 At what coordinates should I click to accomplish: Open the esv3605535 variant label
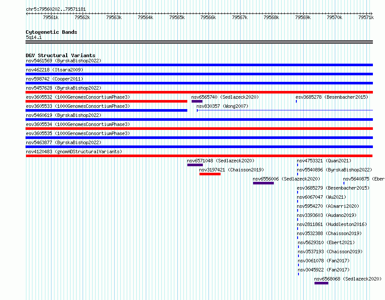coord(78,133)
